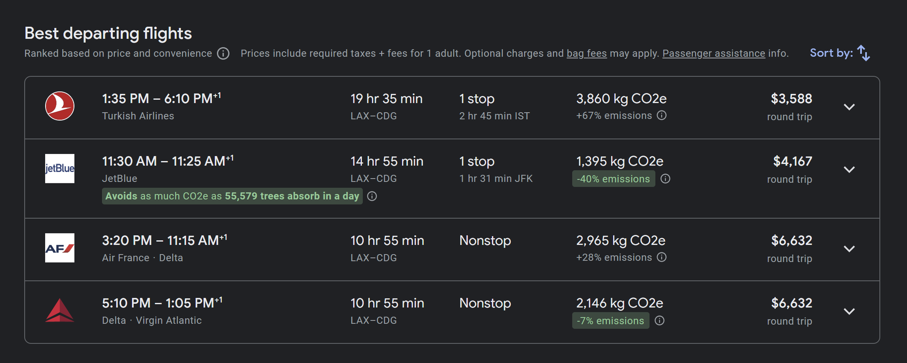Expand the JetBlue flight details chevron

tap(849, 169)
